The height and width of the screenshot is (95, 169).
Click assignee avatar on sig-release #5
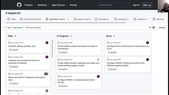[148, 60]
